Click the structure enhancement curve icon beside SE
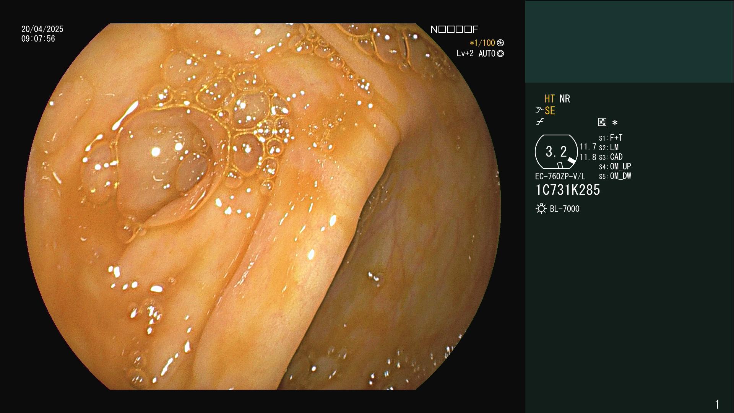This screenshot has width=734, height=413. point(539,111)
